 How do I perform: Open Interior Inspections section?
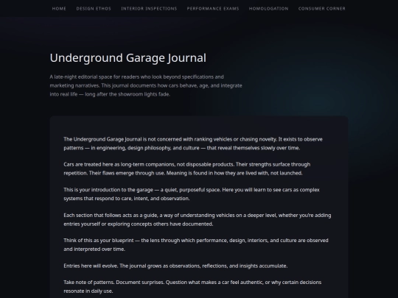click(149, 9)
